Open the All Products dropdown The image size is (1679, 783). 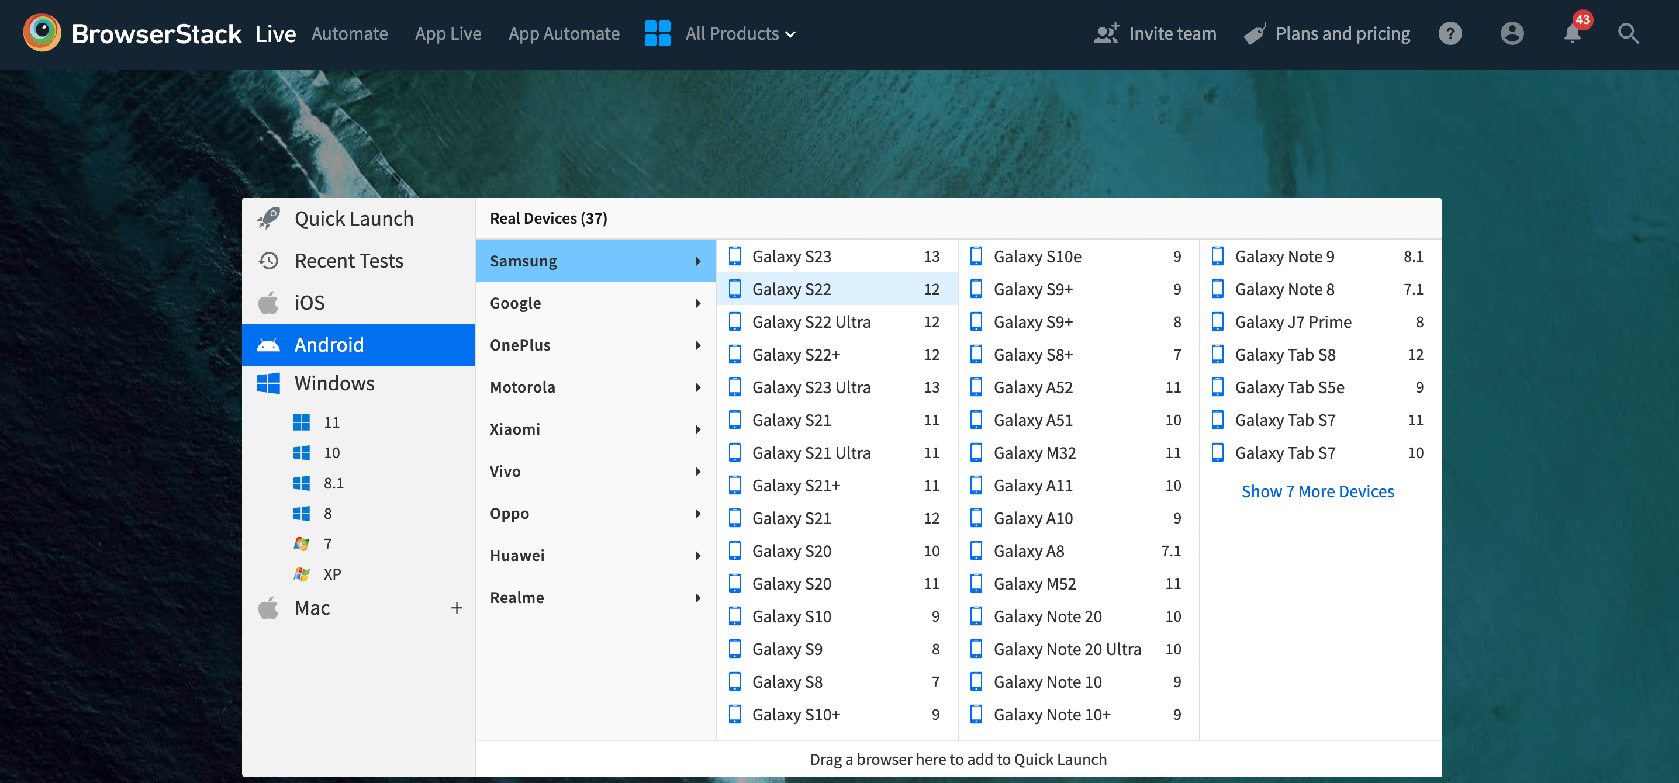pyautogui.click(x=741, y=34)
